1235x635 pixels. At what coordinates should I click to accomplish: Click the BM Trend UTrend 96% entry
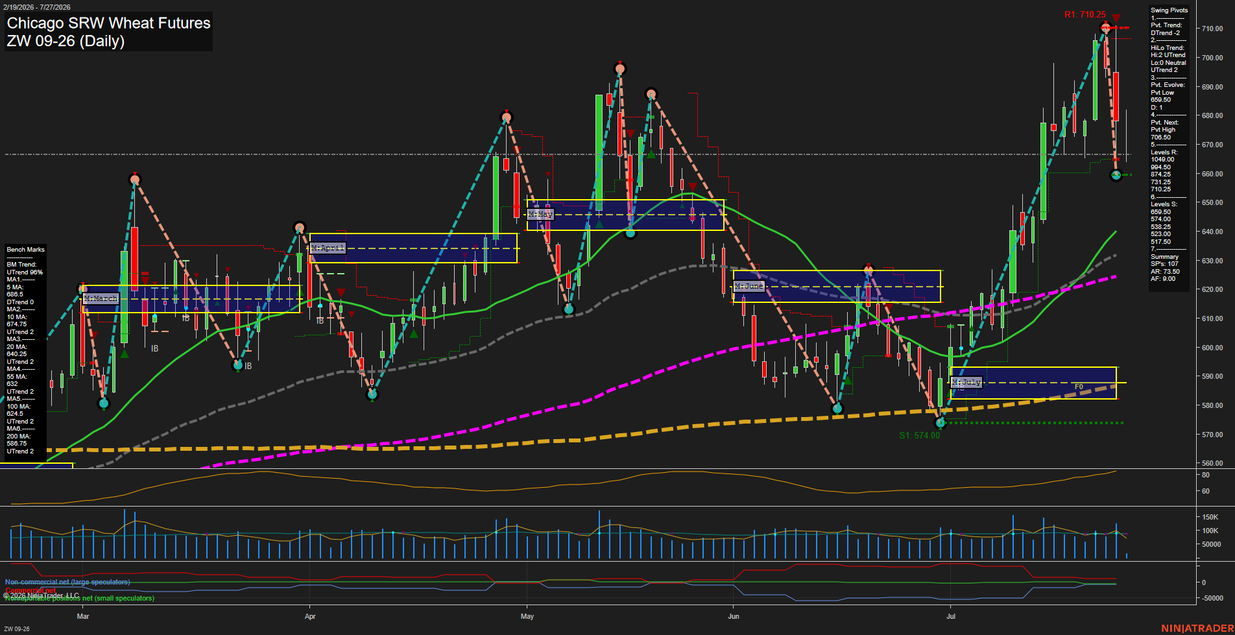coord(25,269)
